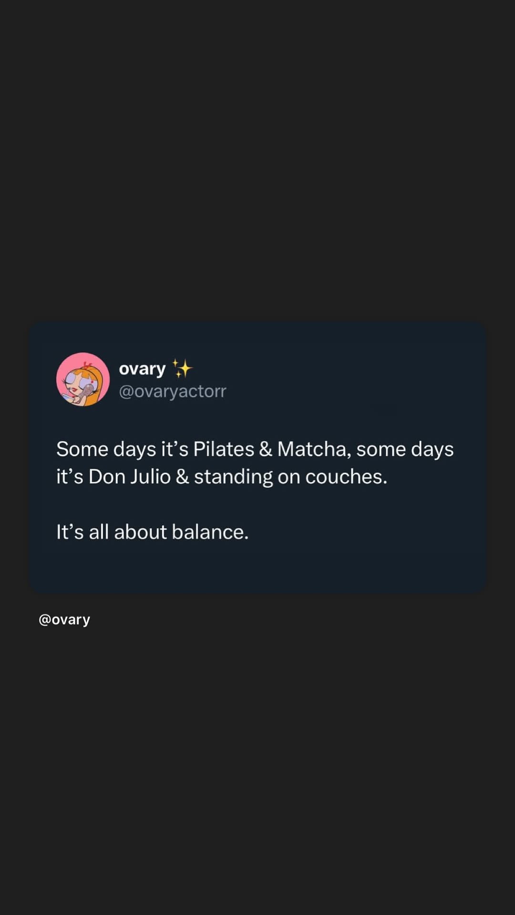
Task: Open the ovary display name
Action: coord(142,369)
